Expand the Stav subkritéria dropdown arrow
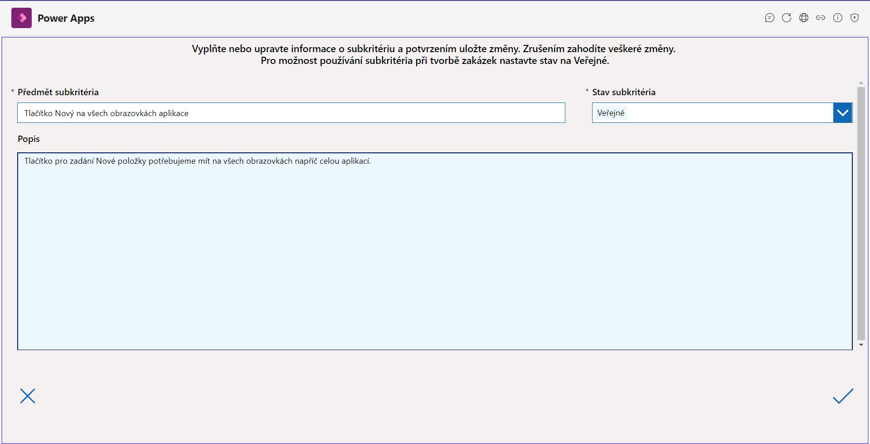The width and height of the screenshot is (870, 444). pos(843,113)
